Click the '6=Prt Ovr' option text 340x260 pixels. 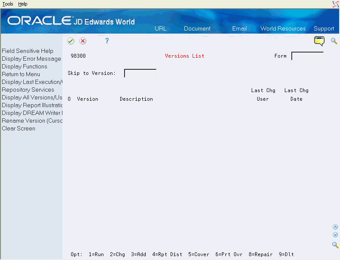point(229,254)
